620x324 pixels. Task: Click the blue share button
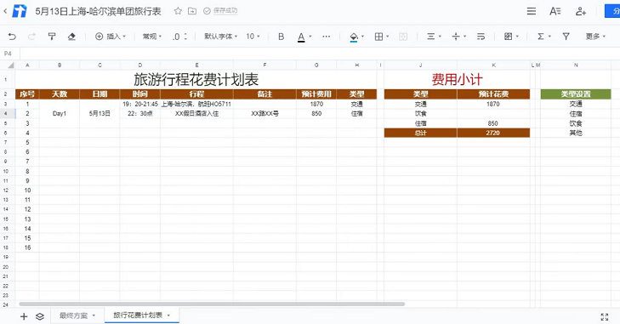[612, 11]
